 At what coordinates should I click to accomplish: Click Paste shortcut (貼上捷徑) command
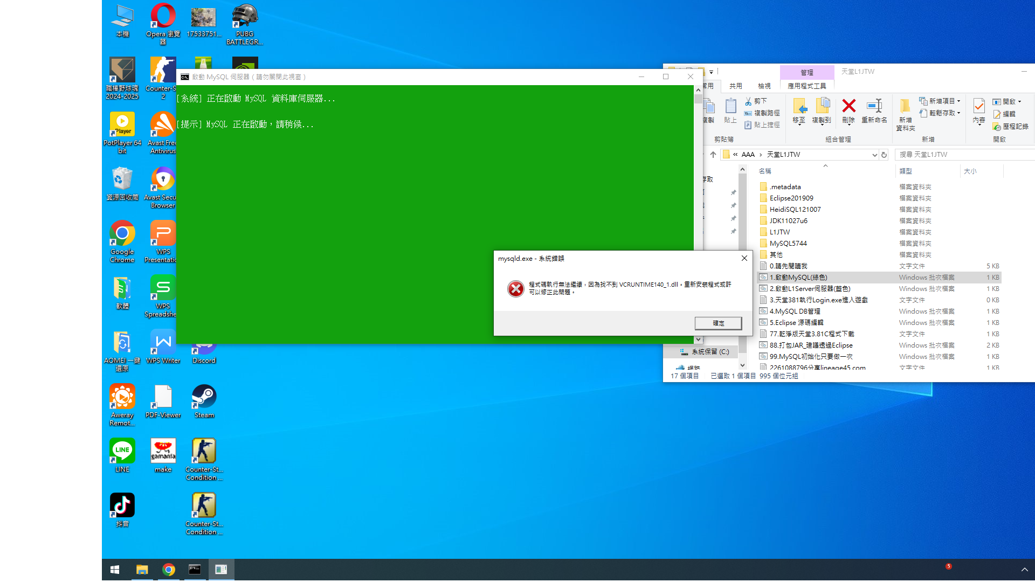click(762, 125)
